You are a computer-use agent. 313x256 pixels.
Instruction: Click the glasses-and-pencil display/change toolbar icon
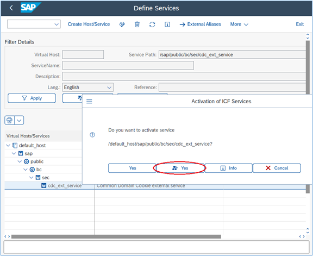coord(122,24)
